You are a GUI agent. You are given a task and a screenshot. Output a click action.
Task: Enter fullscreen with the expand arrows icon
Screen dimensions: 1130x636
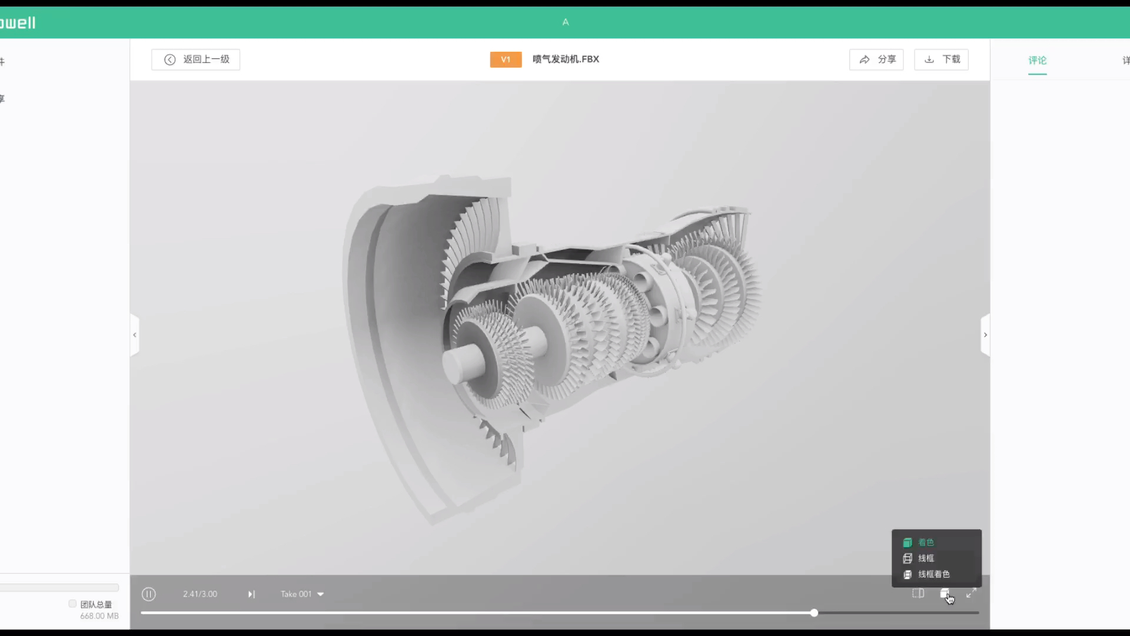[971, 594]
